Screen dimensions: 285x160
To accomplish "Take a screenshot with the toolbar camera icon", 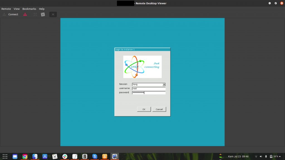I will pyautogui.click(x=43, y=14).
